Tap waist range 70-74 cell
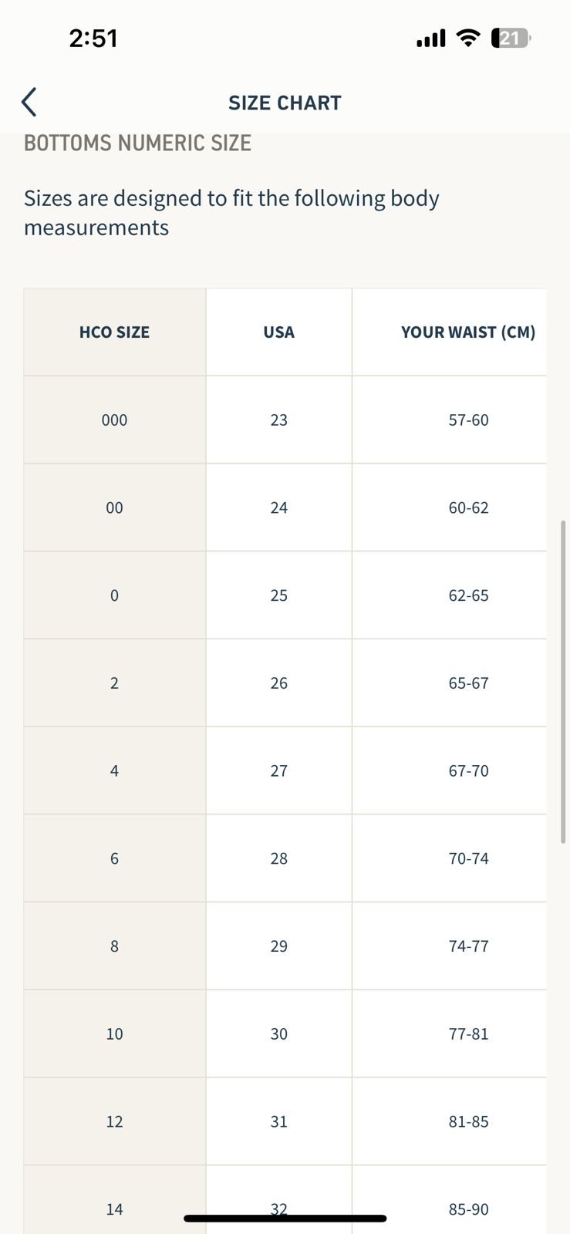 468,858
